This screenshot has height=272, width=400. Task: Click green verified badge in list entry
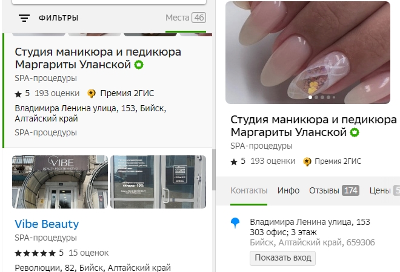(x=139, y=65)
